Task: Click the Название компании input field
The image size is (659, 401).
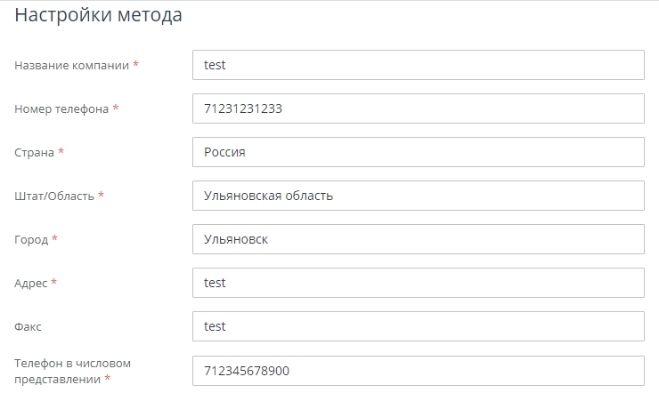Action: [x=418, y=65]
